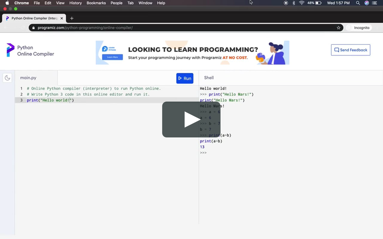Open the Edit menu
Screen dimensions: 383x239
pyautogui.click(x=48, y=3)
